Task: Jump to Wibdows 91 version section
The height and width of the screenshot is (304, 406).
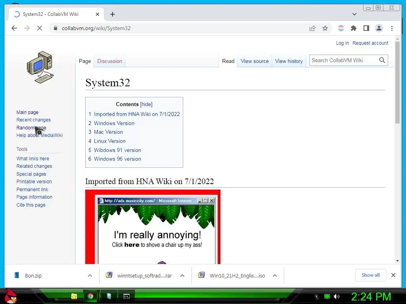Action: (x=117, y=150)
